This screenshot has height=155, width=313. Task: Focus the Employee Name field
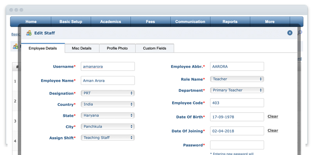(x=108, y=81)
